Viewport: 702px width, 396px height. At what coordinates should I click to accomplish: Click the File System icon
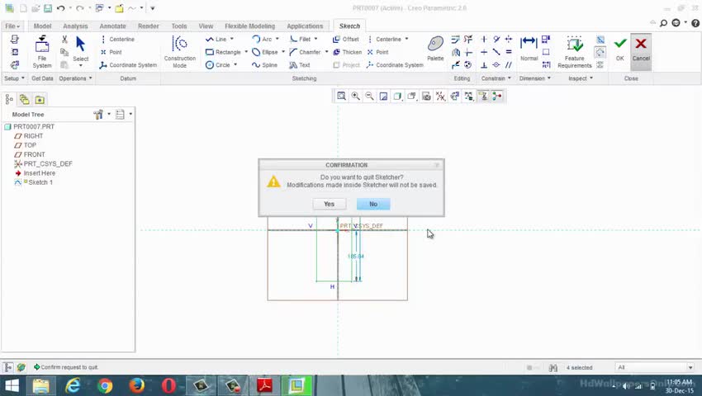pyautogui.click(x=42, y=51)
